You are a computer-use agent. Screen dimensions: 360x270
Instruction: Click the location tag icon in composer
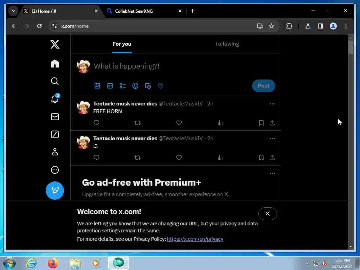pyautogui.click(x=160, y=86)
